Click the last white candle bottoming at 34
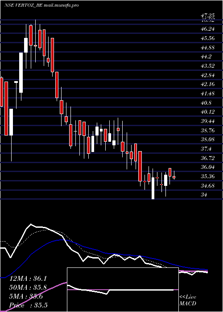 pos(153,188)
